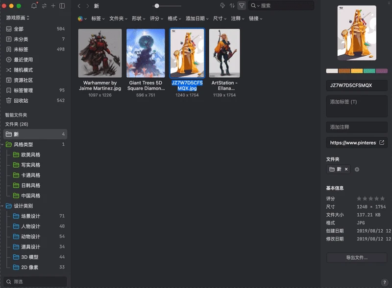The height and width of the screenshot is (288, 392).
Task: Click the 搜索 search field
Action: coord(281,5)
